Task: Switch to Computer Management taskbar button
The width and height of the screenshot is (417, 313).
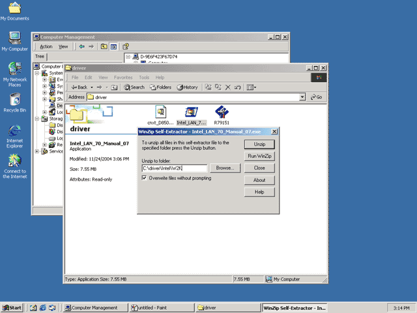Action: coord(96,308)
